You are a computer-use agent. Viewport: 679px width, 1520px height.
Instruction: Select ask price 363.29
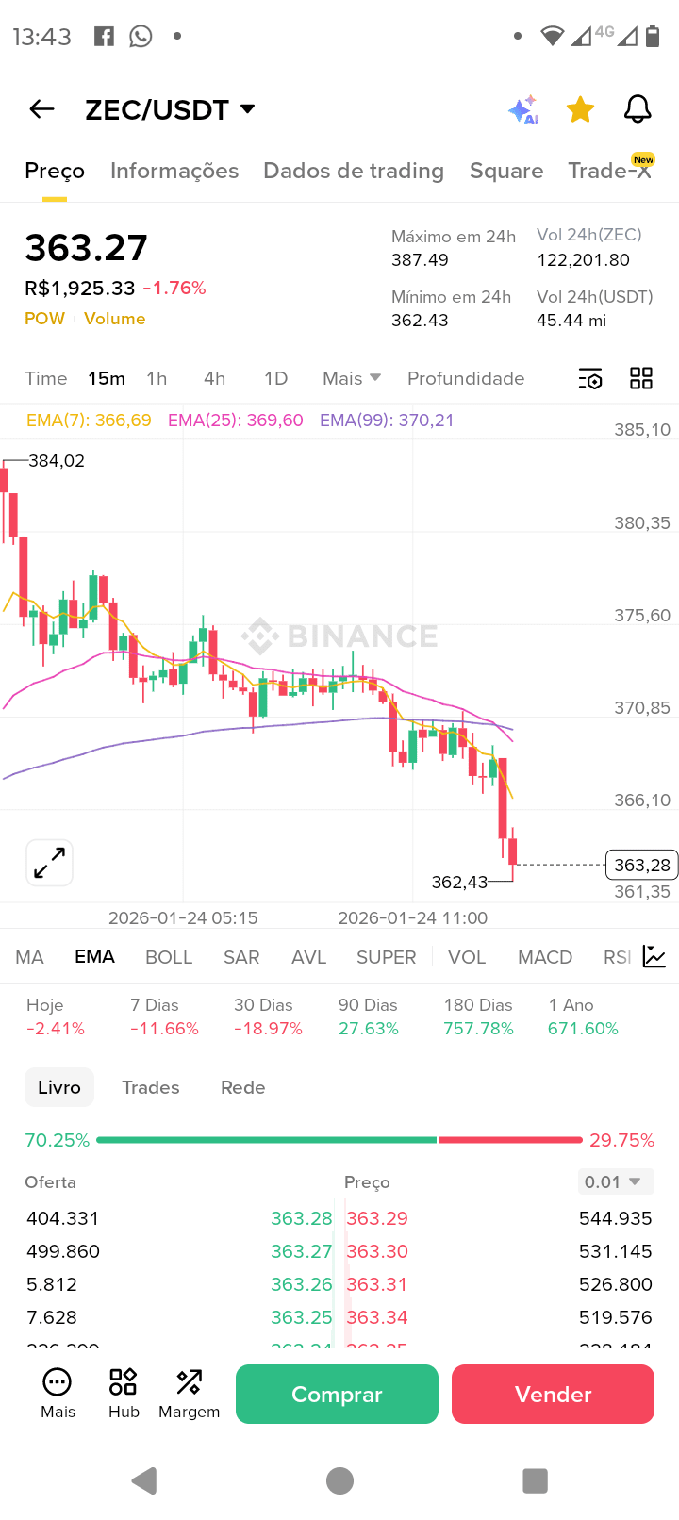pos(377,1218)
